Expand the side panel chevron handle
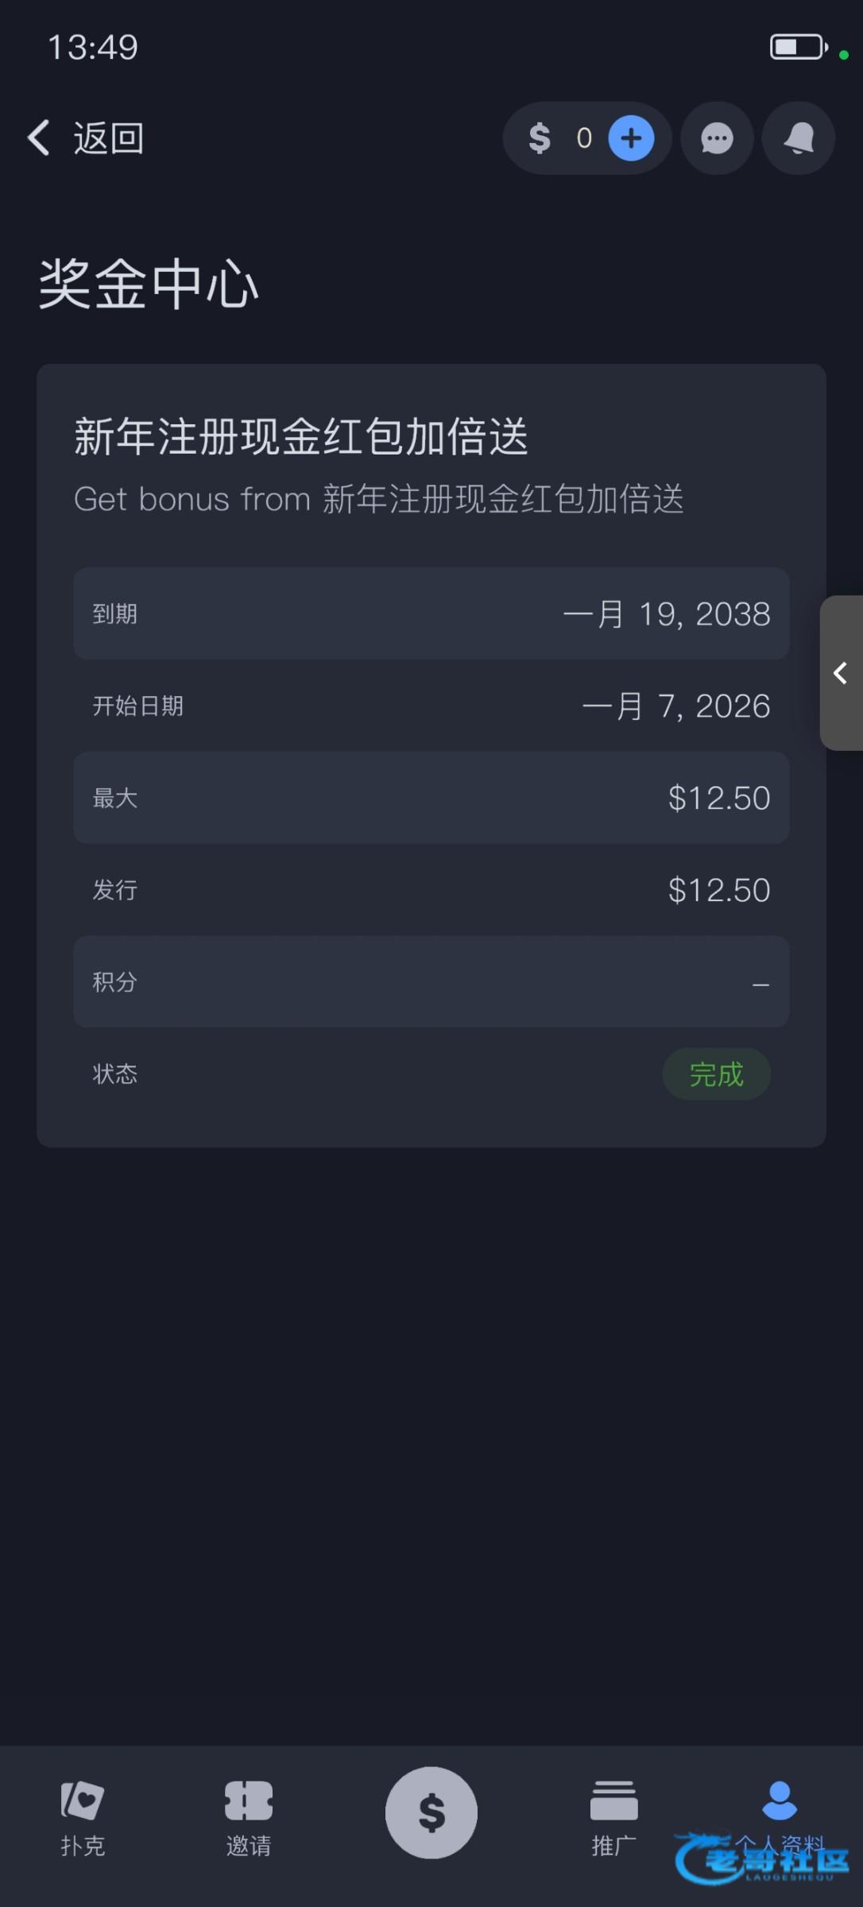863x1907 pixels. coord(841,673)
